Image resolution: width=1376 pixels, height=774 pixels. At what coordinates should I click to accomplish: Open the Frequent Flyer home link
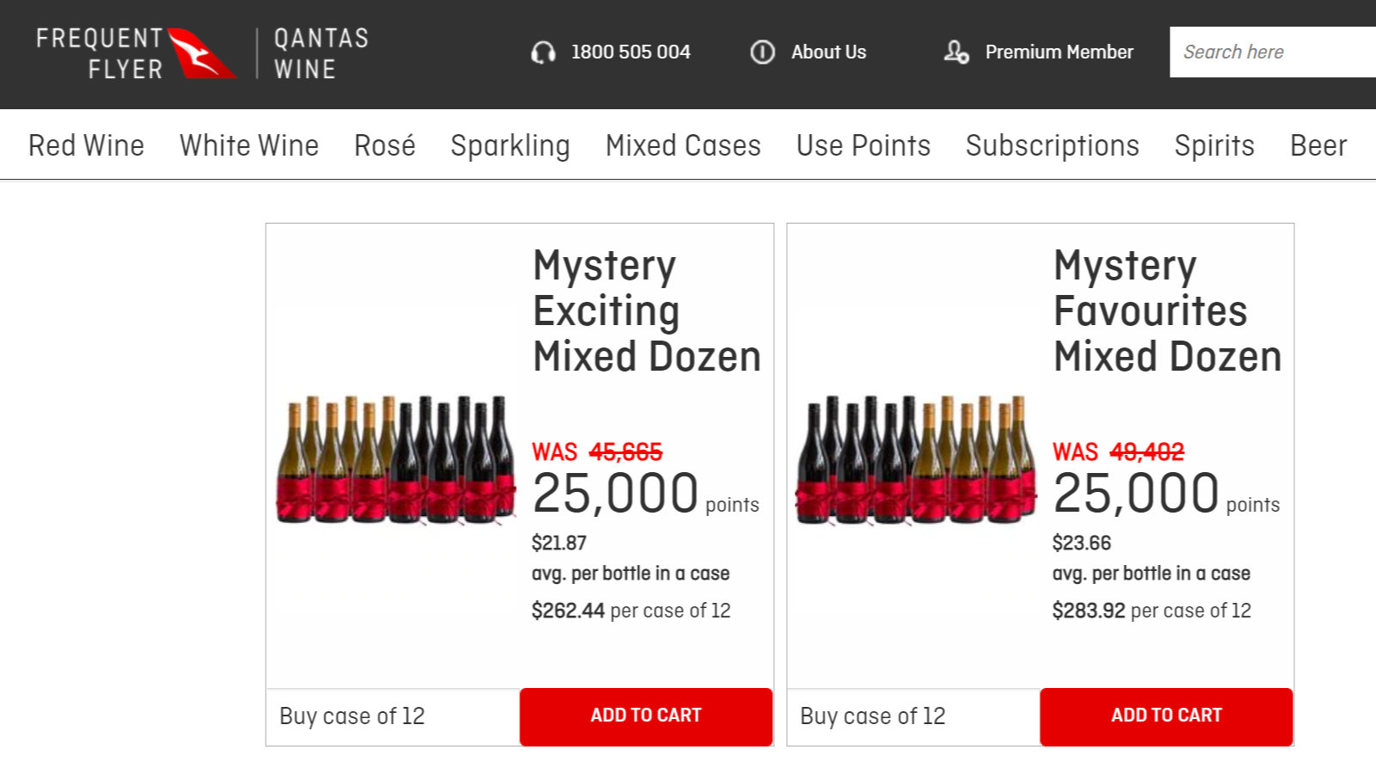coord(100,53)
